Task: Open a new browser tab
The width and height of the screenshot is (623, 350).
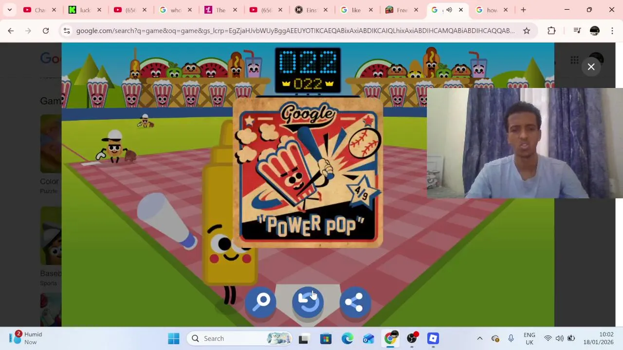Action: point(523,10)
